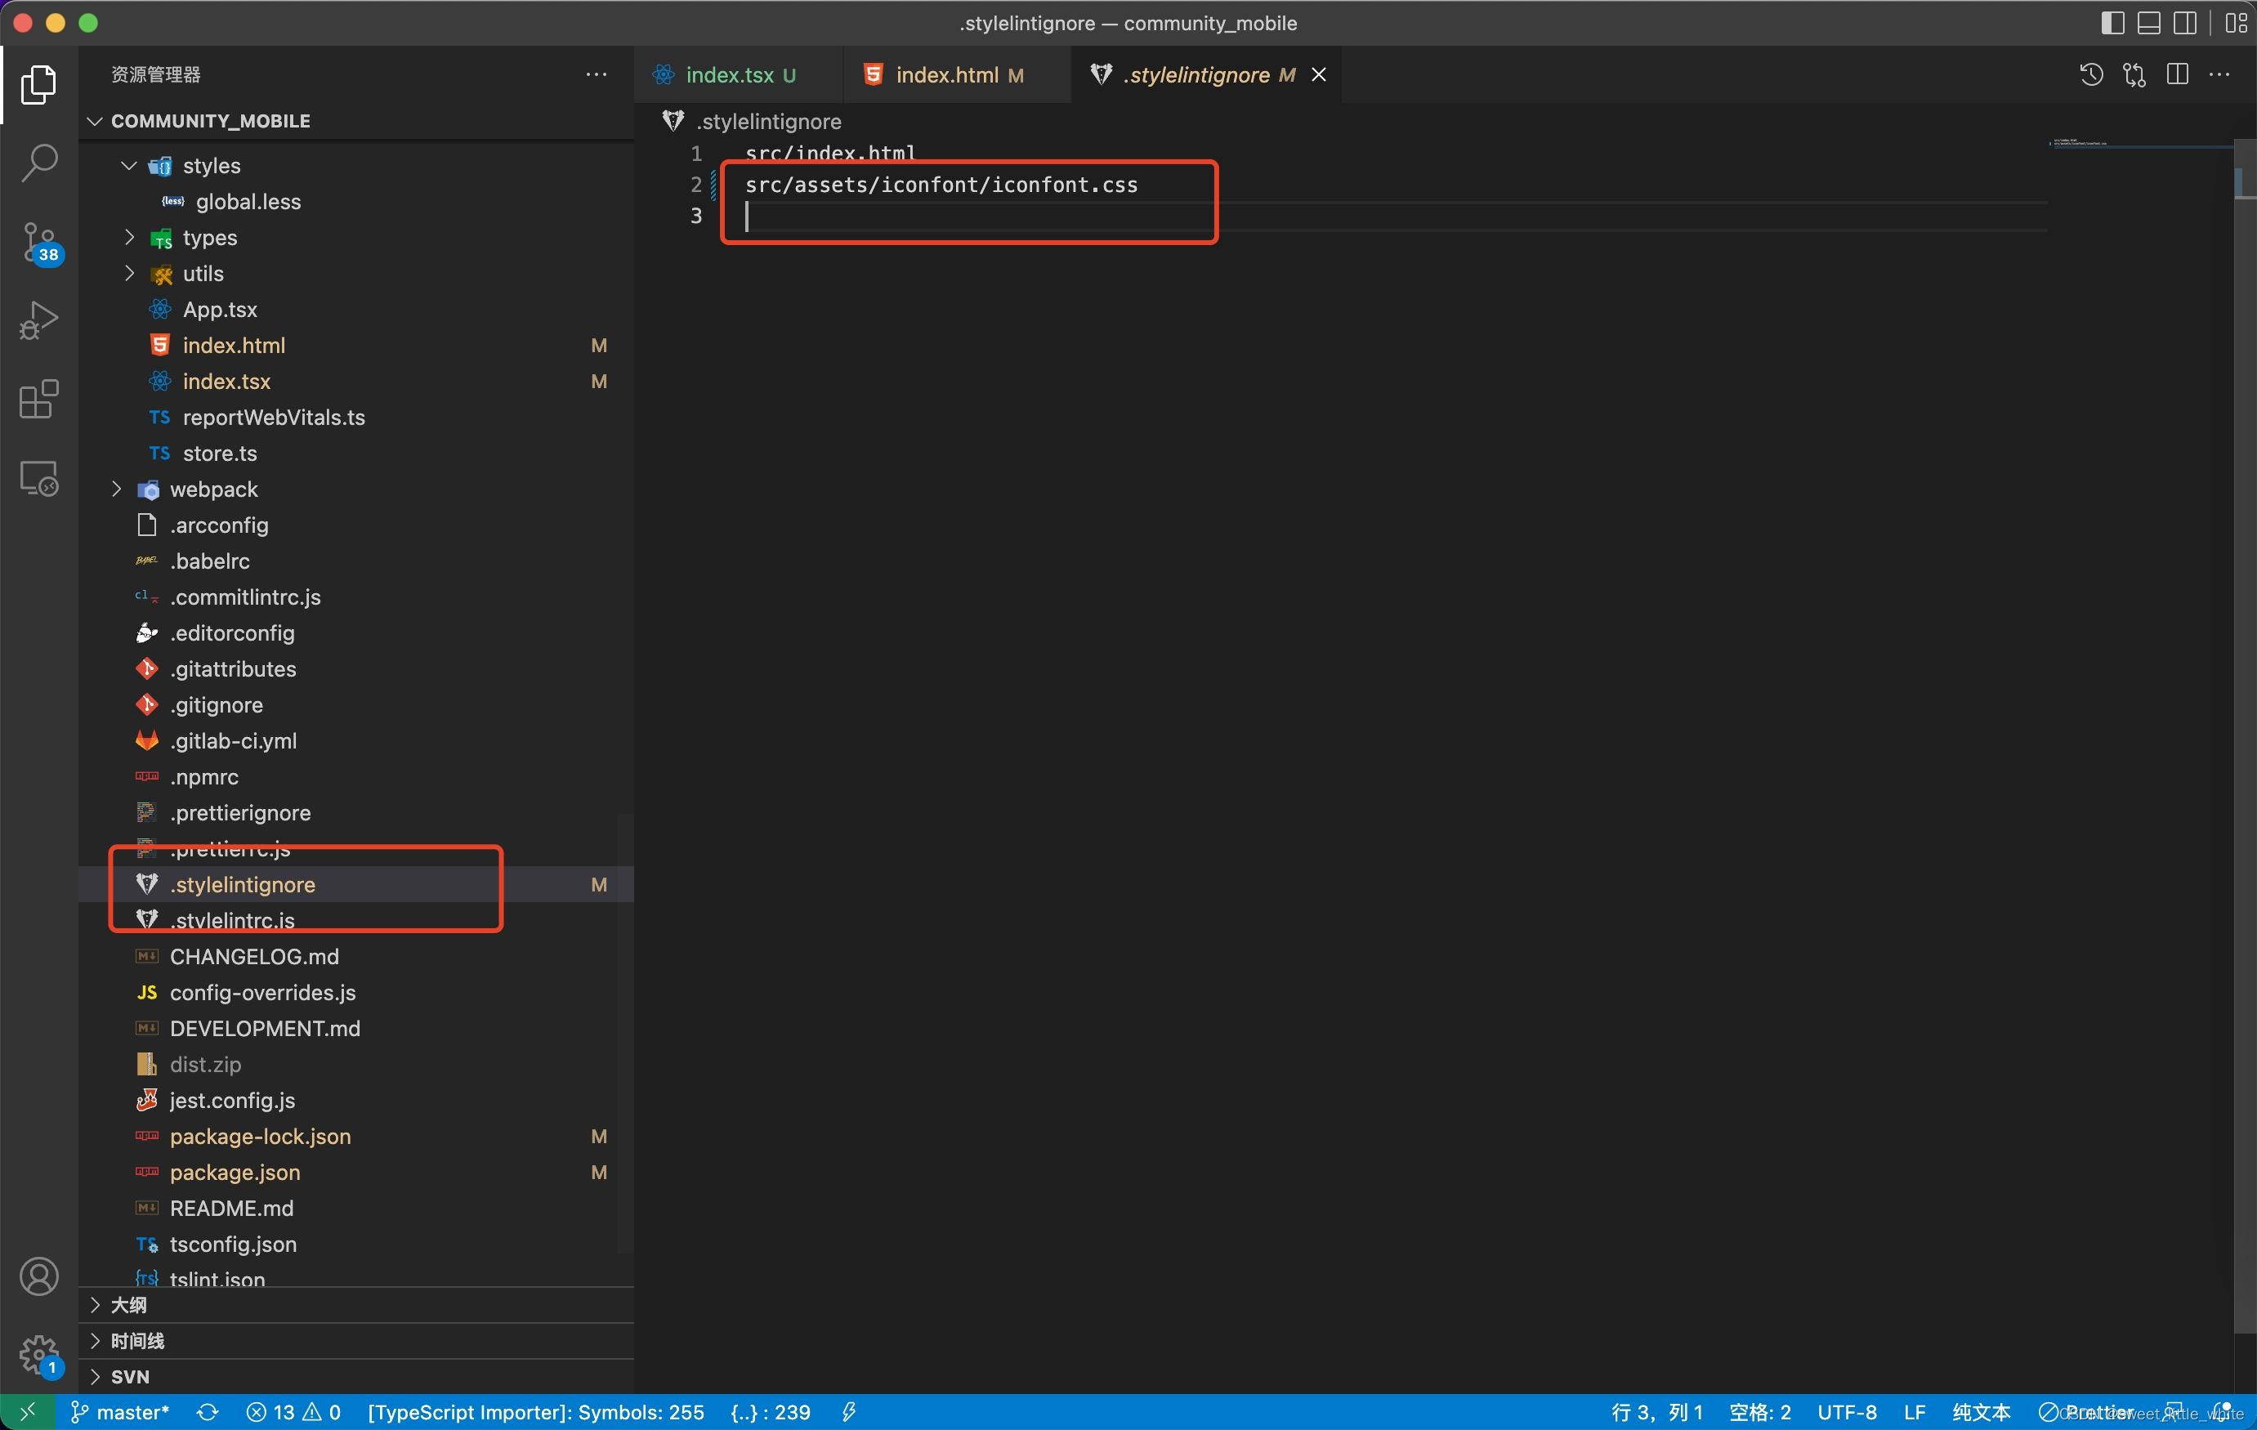
Task: Click the split editor right icon
Action: [2178, 75]
